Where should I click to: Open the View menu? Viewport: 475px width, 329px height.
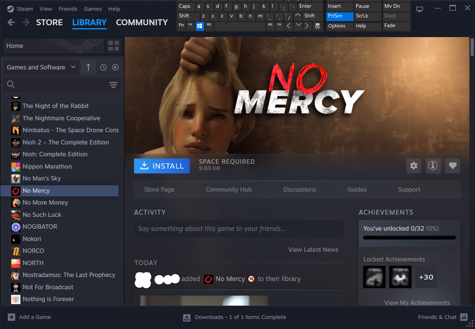click(x=46, y=9)
